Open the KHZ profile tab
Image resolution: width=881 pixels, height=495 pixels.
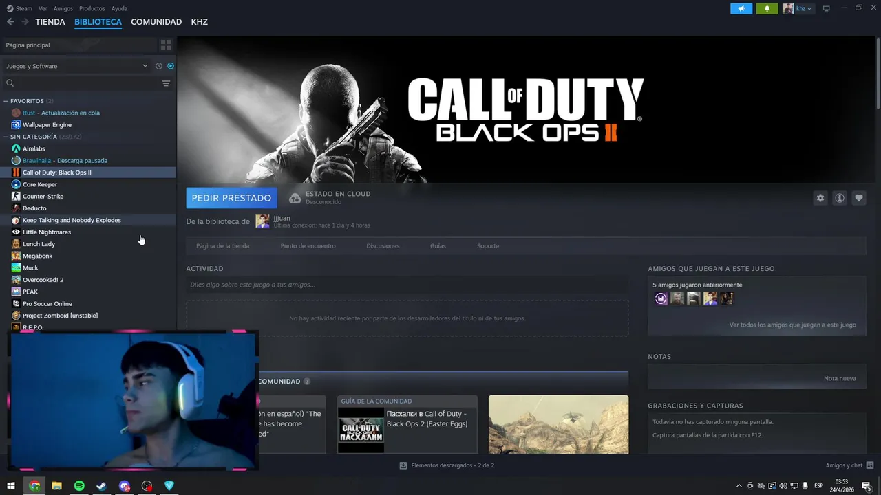pos(199,22)
